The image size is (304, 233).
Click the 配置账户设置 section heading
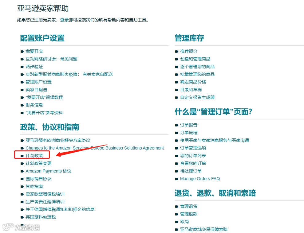pyautogui.click(x=42, y=38)
